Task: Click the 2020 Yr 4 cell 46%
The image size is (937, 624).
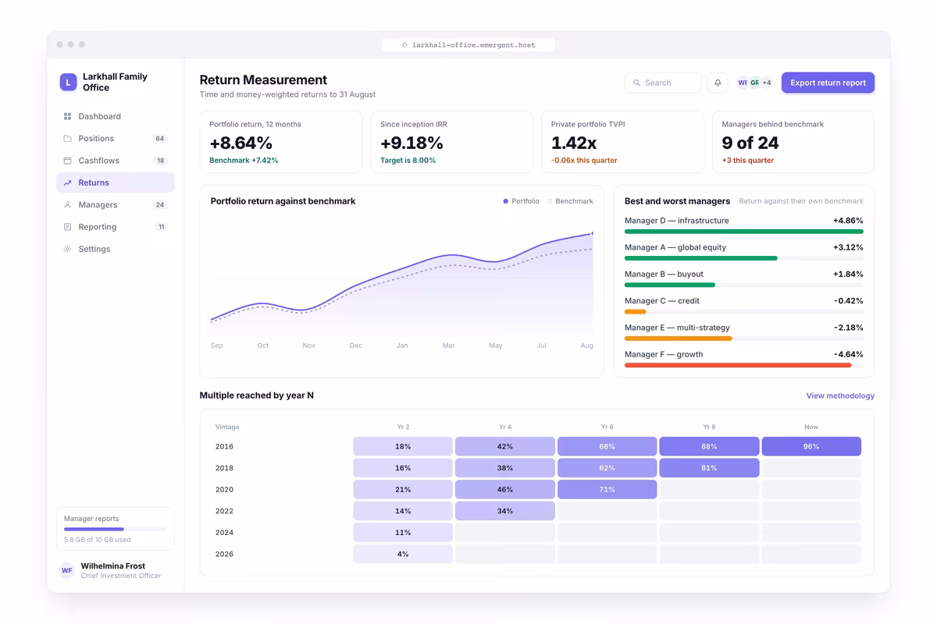Action: tap(505, 490)
